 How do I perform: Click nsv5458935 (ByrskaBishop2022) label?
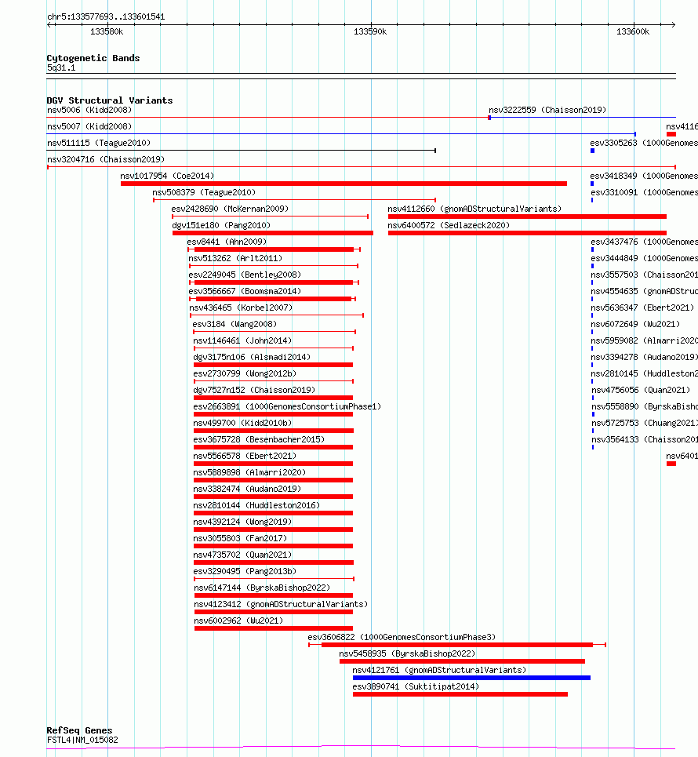pyautogui.click(x=407, y=653)
